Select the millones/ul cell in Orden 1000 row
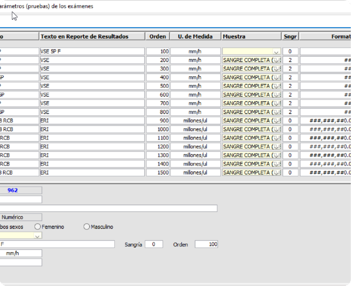The width and height of the screenshot is (351, 286). point(195,129)
